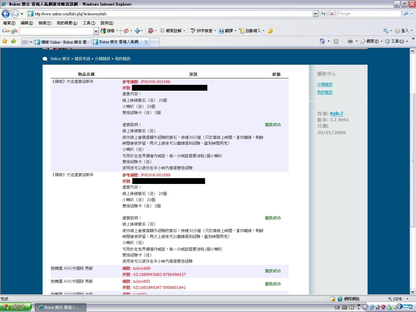This screenshot has height=312, width=416.
Task: Click the Google Toolbar 登入 sign-in button
Action: click(x=402, y=31)
